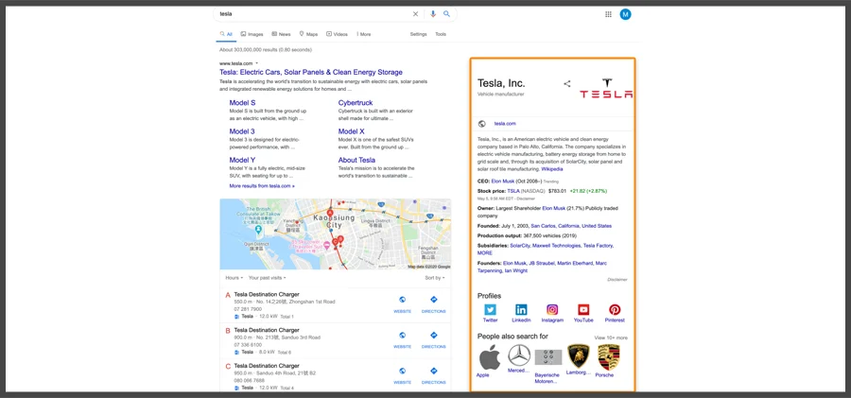The width and height of the screenshot is (851, 398).
Task: Click the globe icon beside tesla.com
Action: pyautogui.click(x=482, y=123)
